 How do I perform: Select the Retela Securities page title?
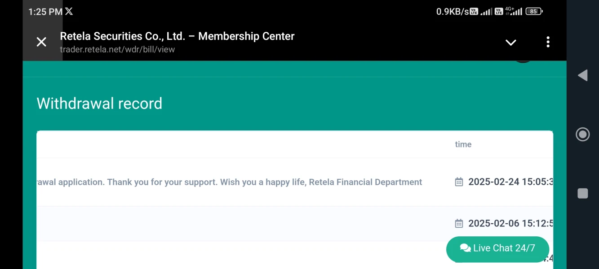click(177, 36)
